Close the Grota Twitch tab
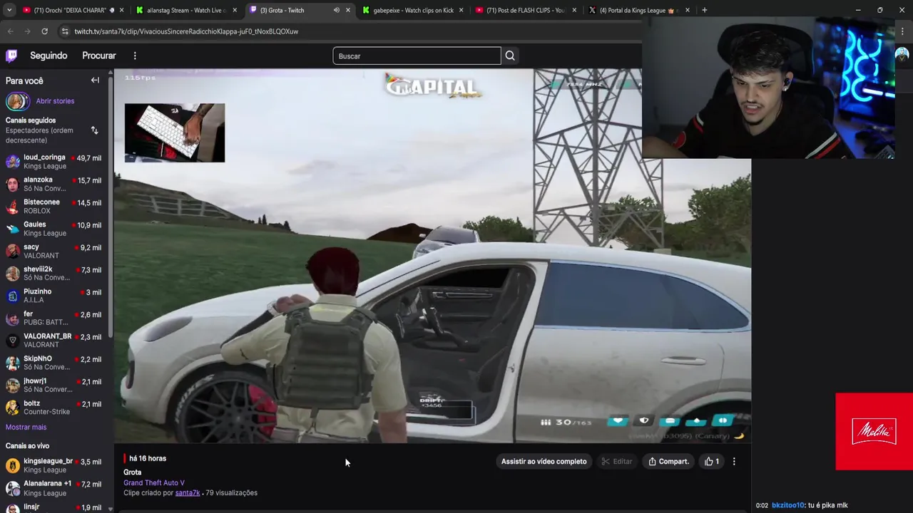 (x=348, y=10)
